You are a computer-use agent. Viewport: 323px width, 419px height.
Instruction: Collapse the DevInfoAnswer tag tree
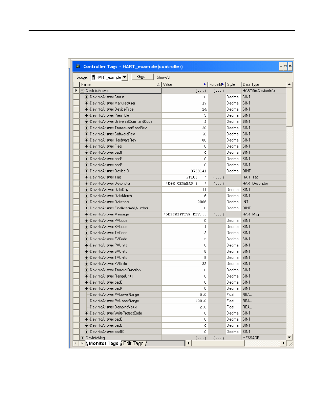pyautogui.click(x=82, y=91)
